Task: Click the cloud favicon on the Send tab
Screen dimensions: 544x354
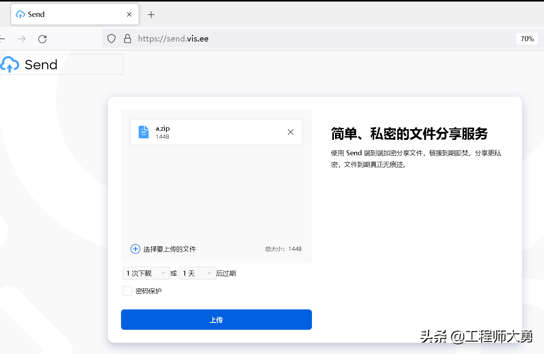Action: (20, 15)
